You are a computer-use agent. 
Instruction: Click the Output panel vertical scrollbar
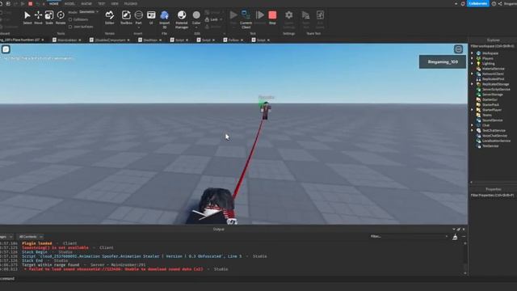click(x=465, y=258)
